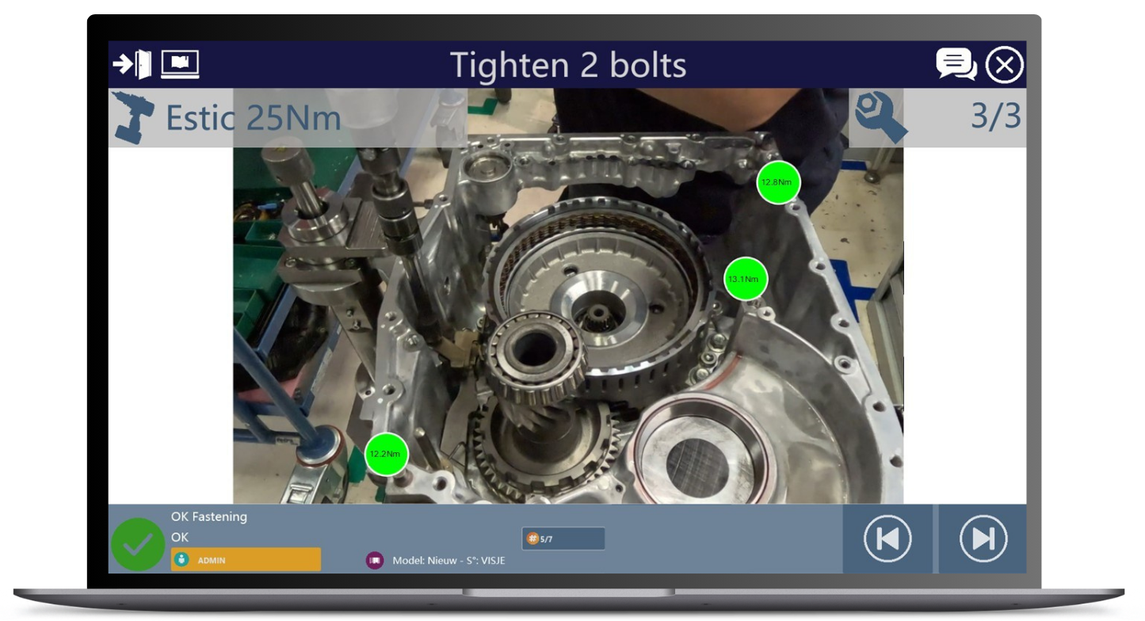This screenshot has width=1145, height=621.
Task: Click the purple model barcode icon
Action: coord(375,560)
